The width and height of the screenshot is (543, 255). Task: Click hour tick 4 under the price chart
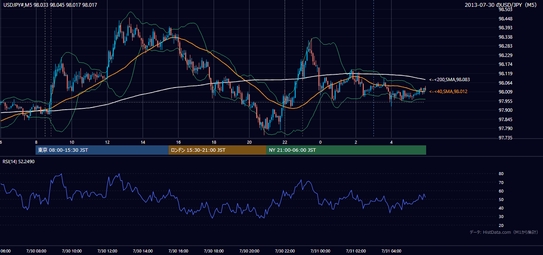pyautogui.click(x=391, y=142)
